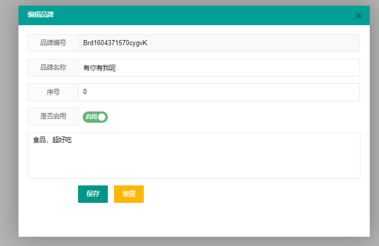Toggle the 启用 switch off
This screenshot has width=379, height=246.
pos(95,117)
